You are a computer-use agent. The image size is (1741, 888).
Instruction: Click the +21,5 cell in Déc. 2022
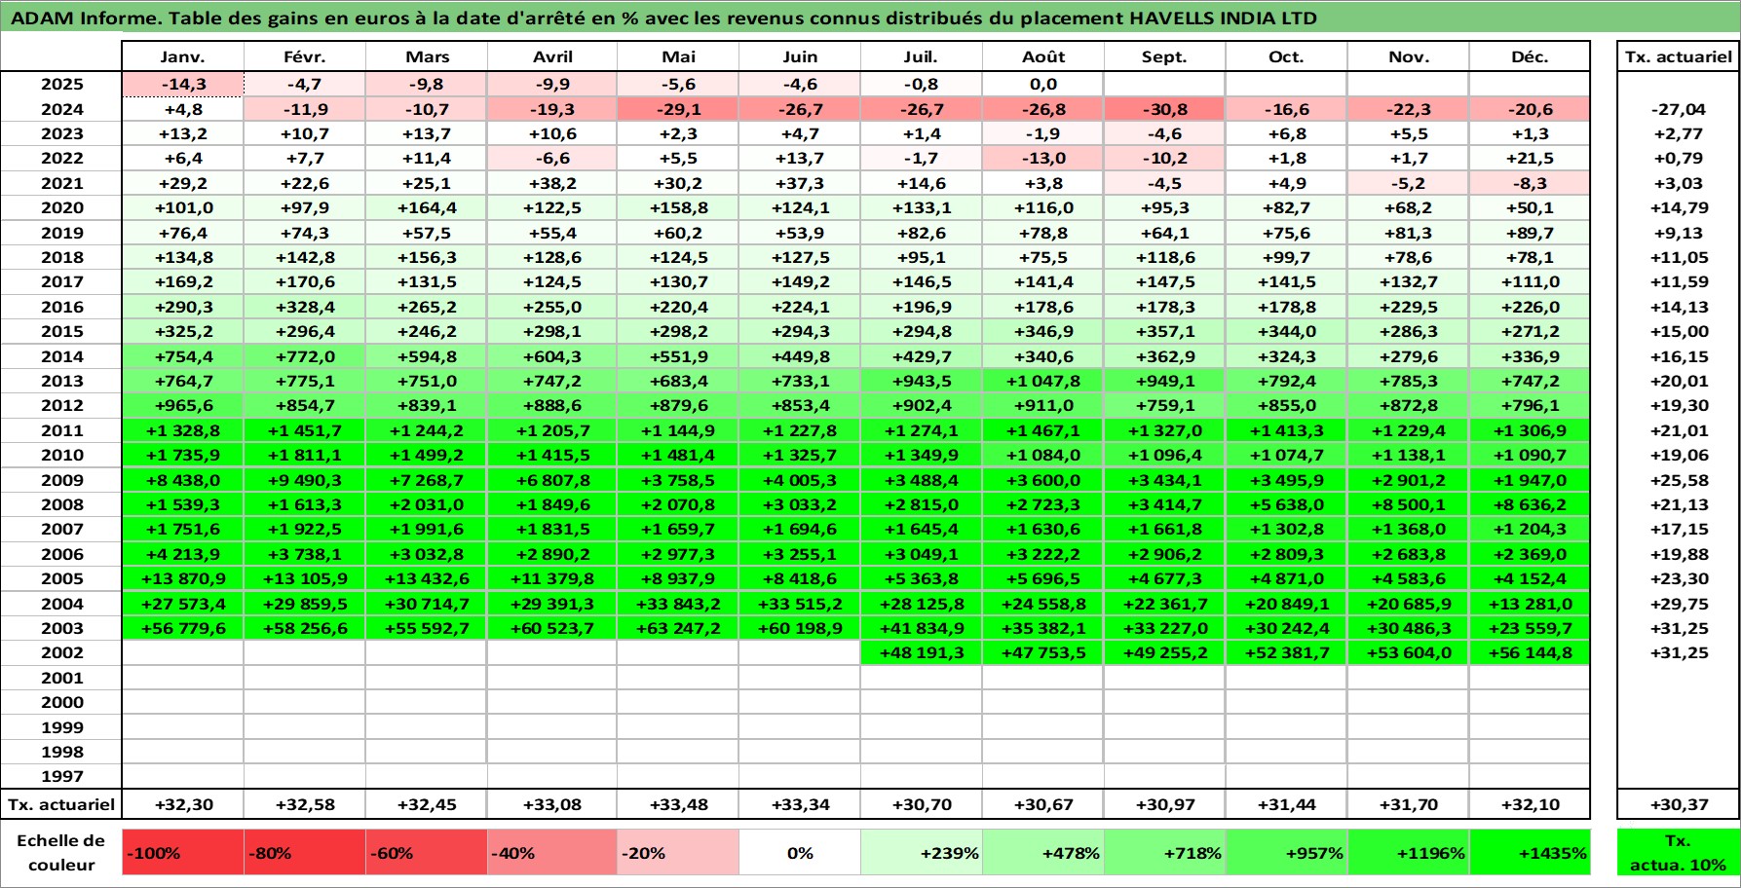coord(1530,158)
